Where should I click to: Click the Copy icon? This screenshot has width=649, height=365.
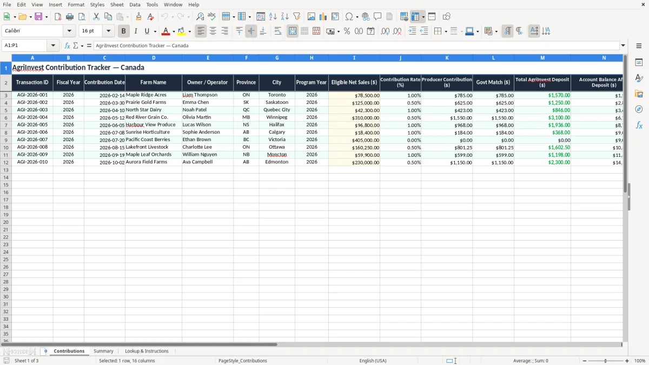pos(108,17)
